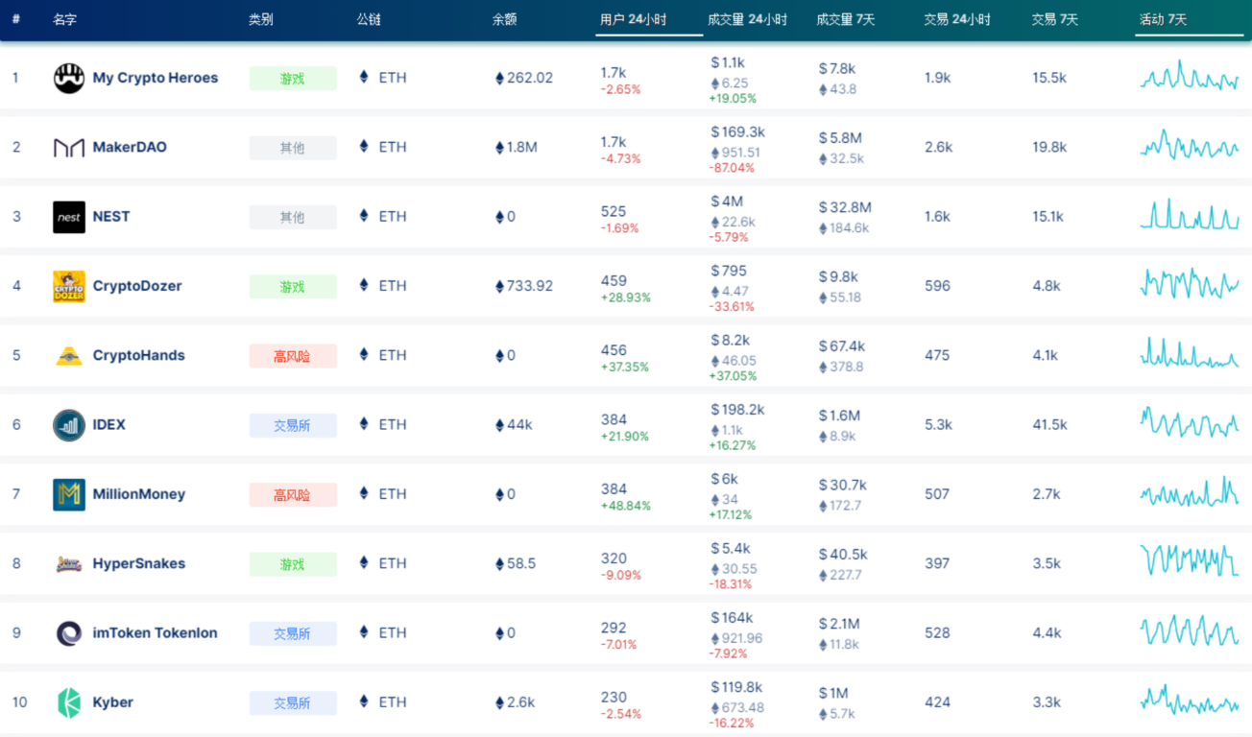Screen dimensions: 1252x737
Task: Open the imToken Tokenlon swirl logo
Action: [69, 633]
